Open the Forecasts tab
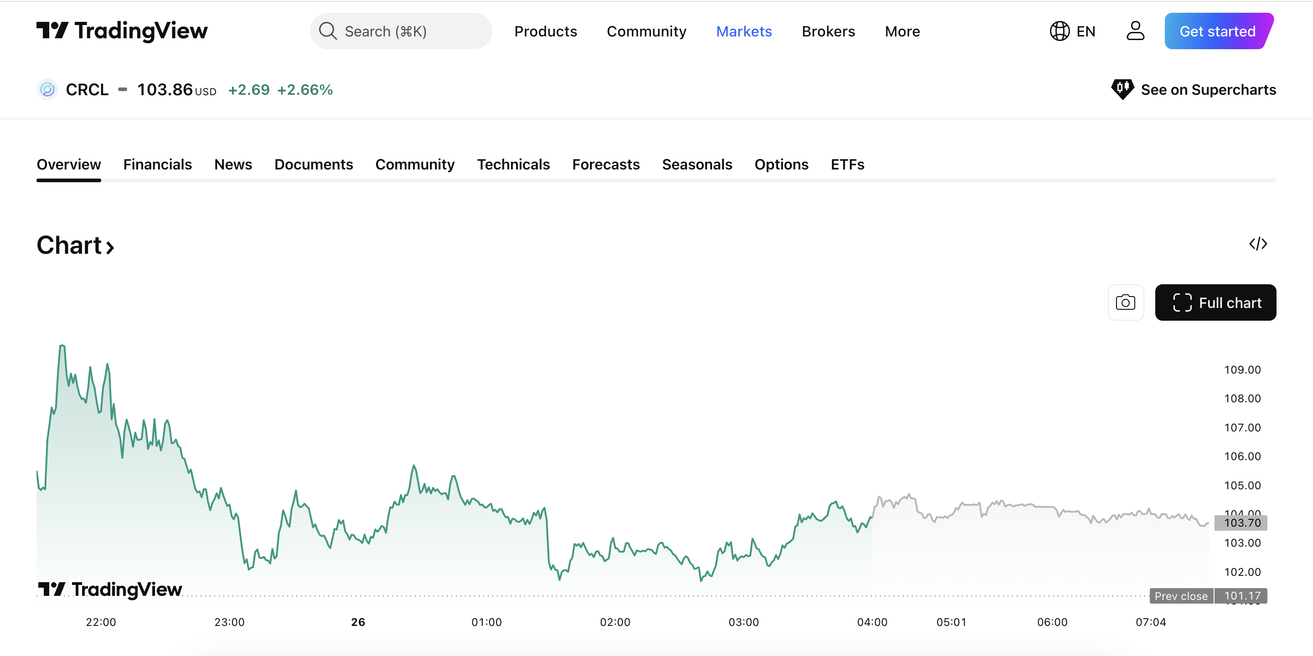 point(606,164)
